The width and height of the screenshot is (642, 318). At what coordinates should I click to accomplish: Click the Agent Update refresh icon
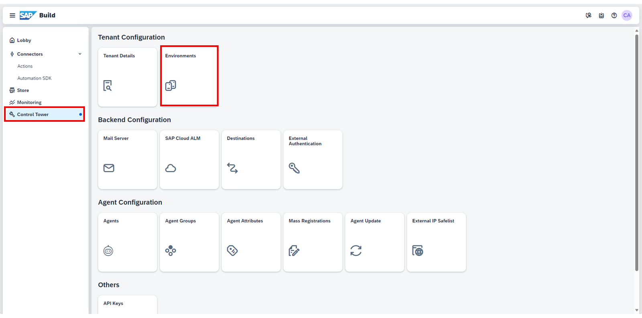point(356,251)
